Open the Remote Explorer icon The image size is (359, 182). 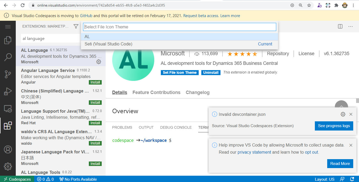(x=8, y=108)
